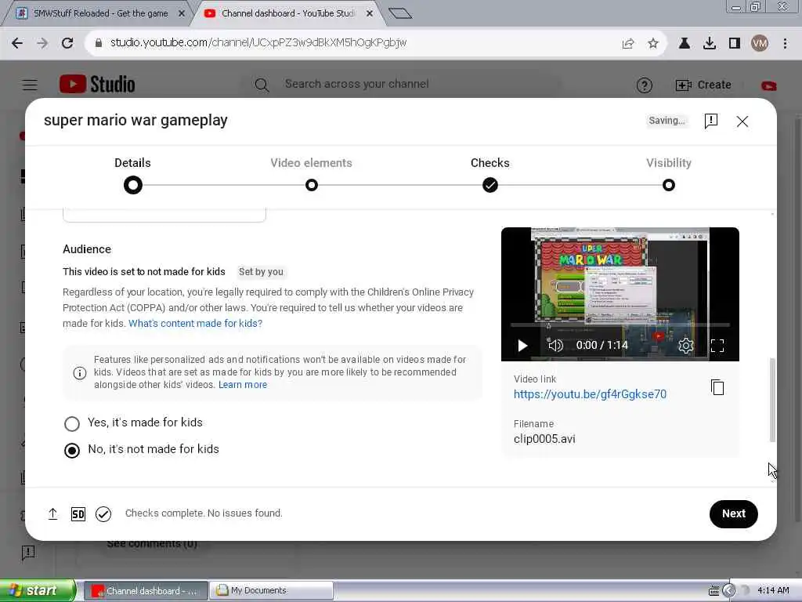Close the upload dialog with X
The height and width of the screenshot is (602, 802).
click(742, 121)
